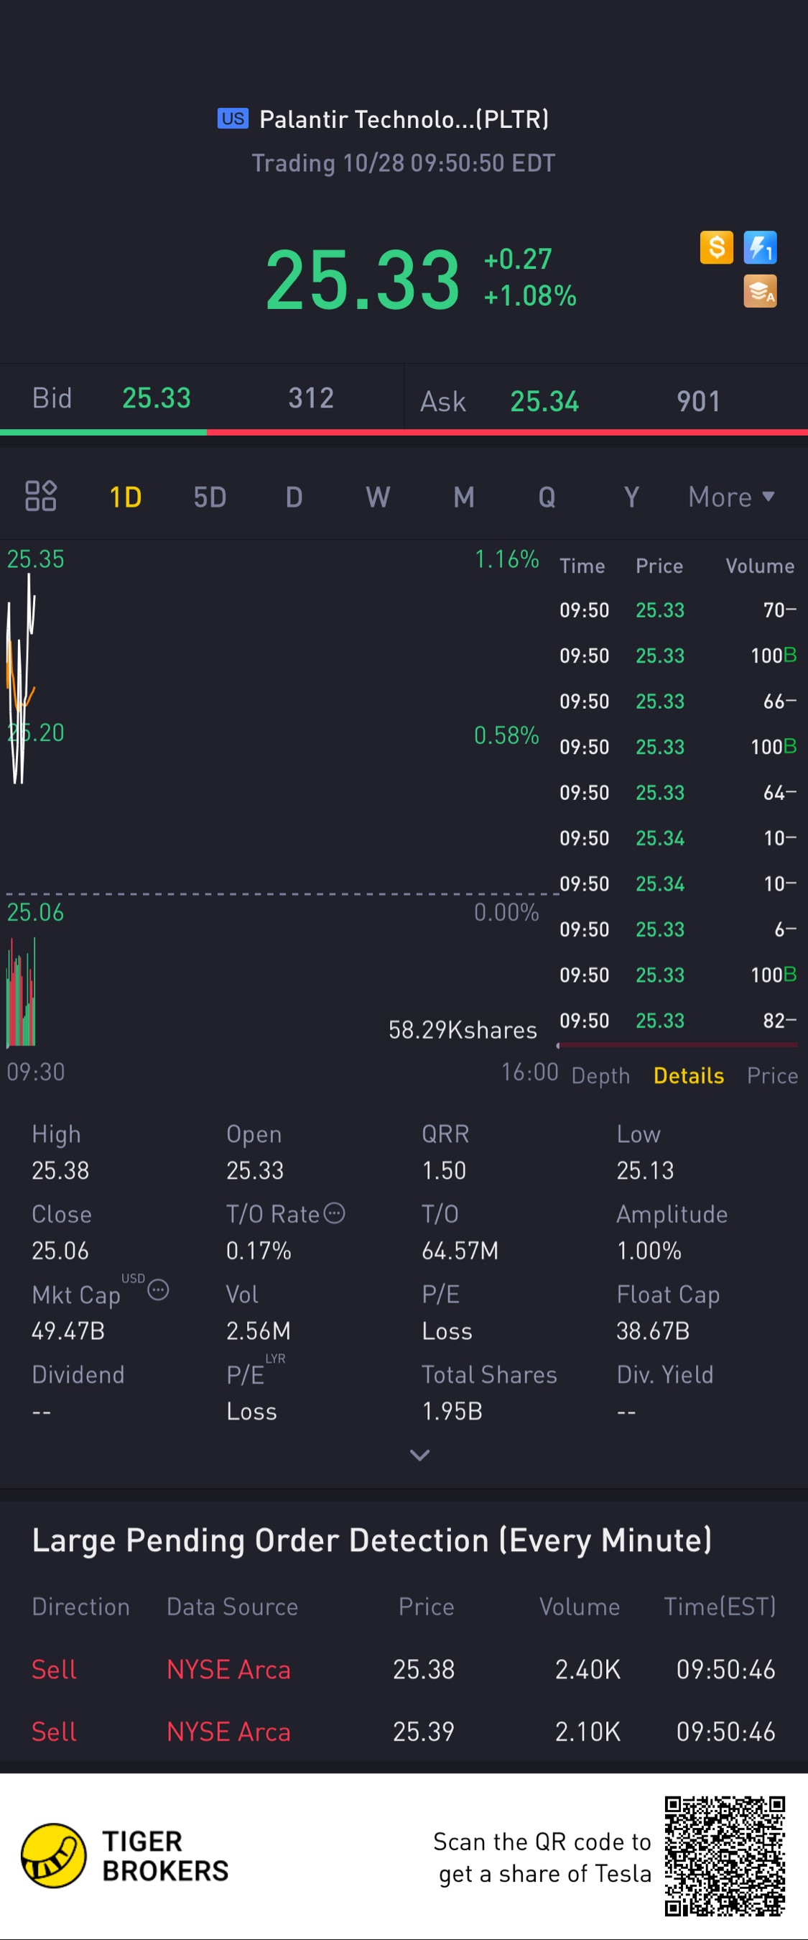Switch to the 5D chart period

210,497
